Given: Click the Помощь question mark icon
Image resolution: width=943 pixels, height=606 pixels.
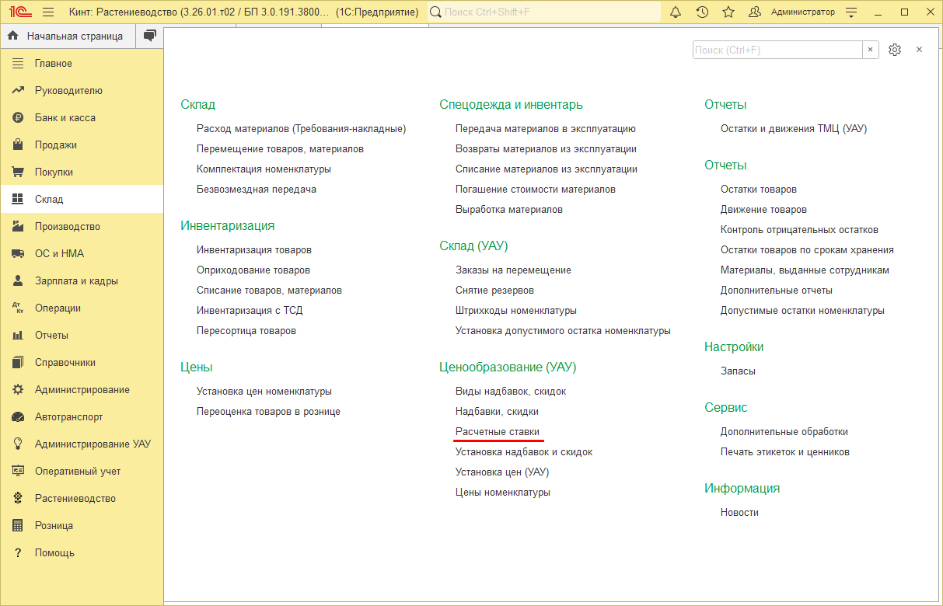Looking at the screenshot, I should point(18,553).
